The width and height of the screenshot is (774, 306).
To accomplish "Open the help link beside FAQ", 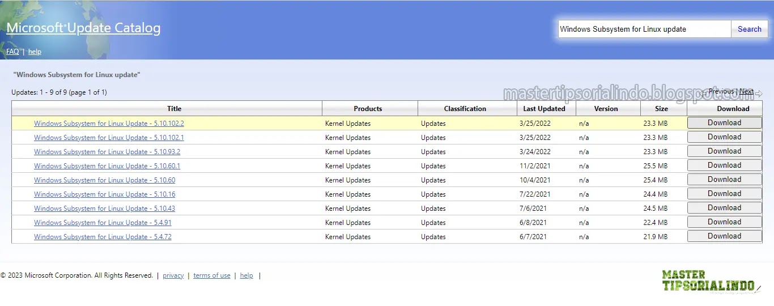I will (x=35, y=52).
